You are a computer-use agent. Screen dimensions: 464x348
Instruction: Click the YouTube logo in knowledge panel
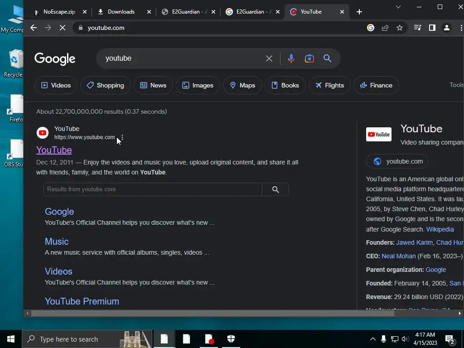click(x=379, y=134)
